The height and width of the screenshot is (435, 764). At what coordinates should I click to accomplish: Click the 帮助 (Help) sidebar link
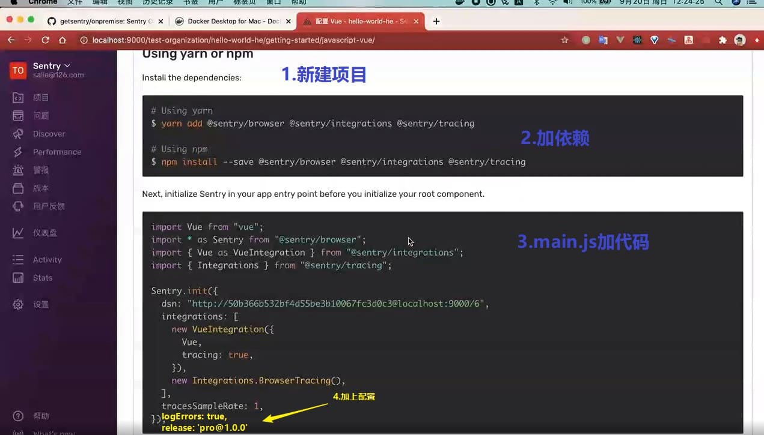(41, 416)
